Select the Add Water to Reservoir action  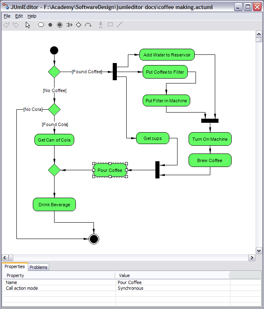point(167,55)
